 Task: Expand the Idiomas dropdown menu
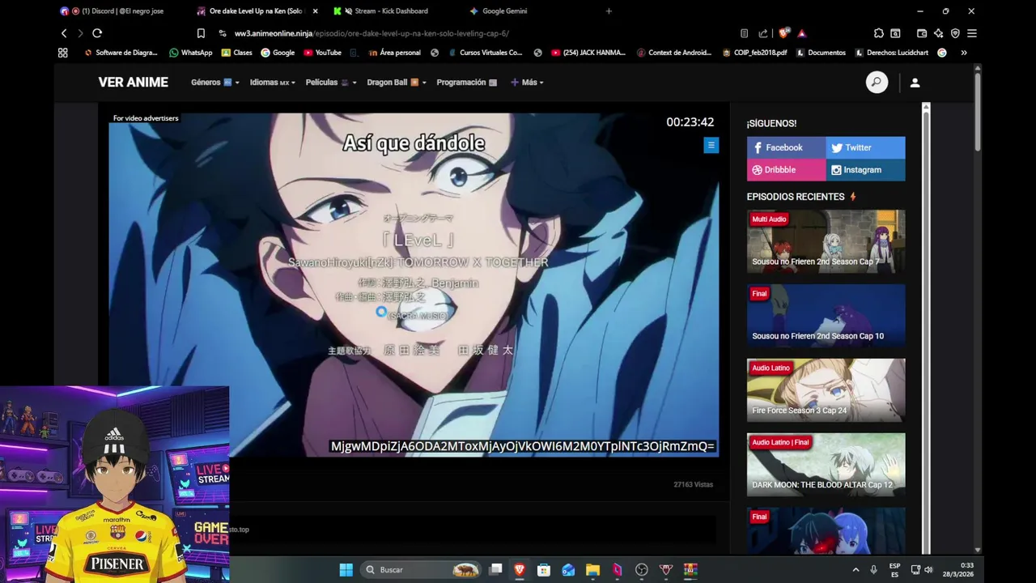tap(272, 82)
